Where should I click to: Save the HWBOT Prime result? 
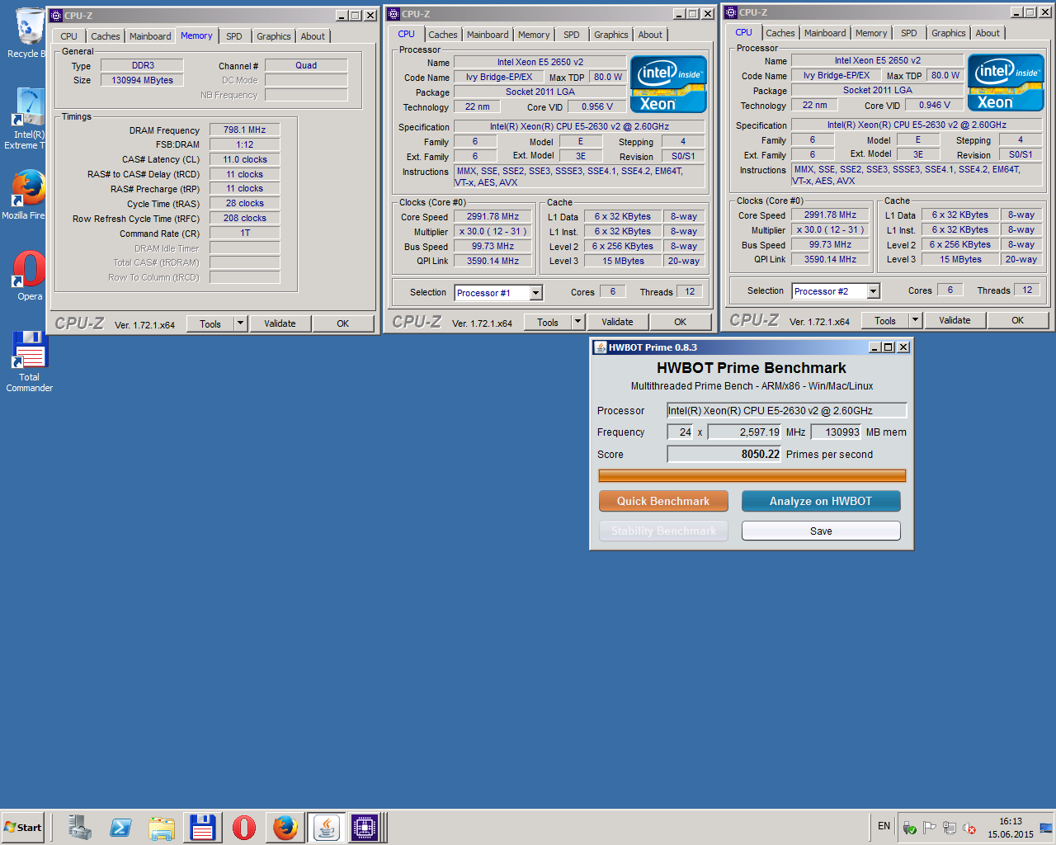coord(821,531)
